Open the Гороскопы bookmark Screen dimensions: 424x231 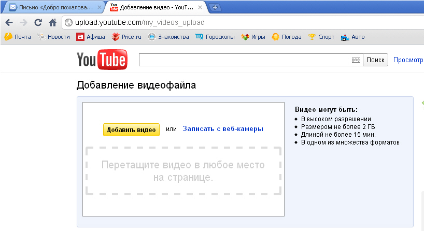[215, 37]
